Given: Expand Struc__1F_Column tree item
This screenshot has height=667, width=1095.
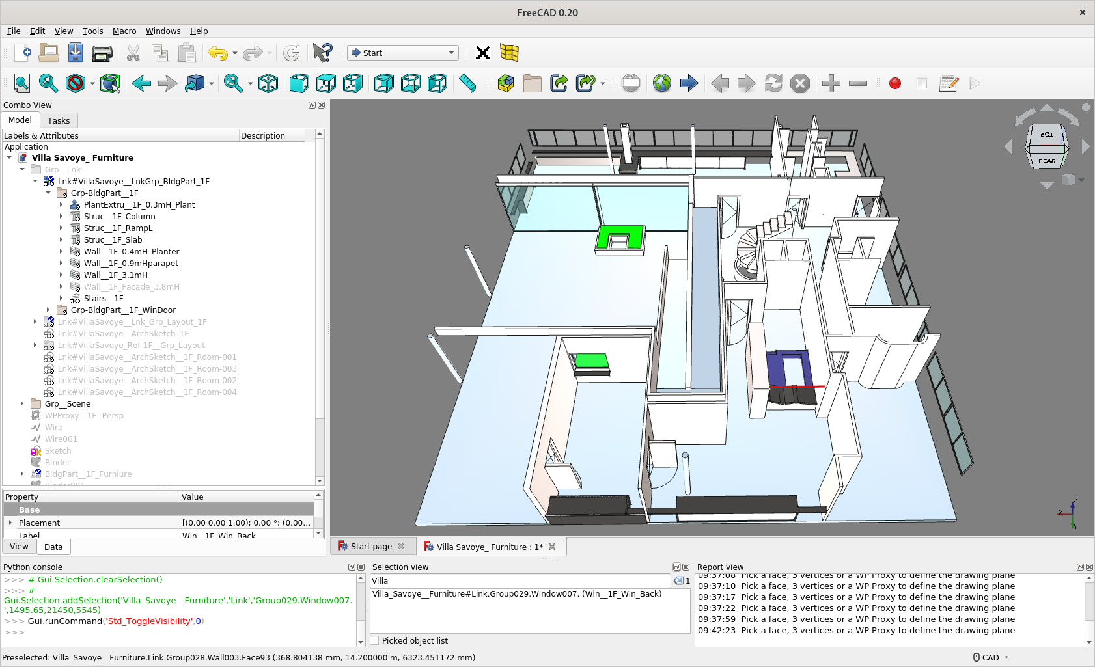Looking at the screenshot, I should click(61, 216).
